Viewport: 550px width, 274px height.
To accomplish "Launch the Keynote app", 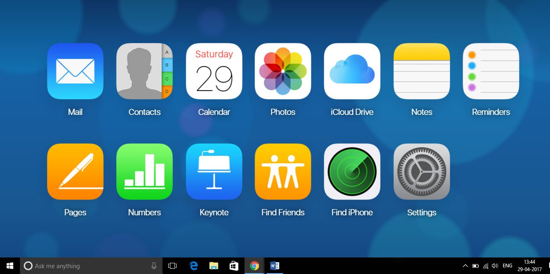I will click(x=214, y=172).
